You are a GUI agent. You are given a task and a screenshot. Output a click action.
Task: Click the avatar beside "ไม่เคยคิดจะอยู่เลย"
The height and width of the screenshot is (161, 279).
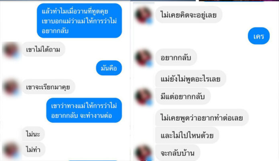(x=144, y=15)
